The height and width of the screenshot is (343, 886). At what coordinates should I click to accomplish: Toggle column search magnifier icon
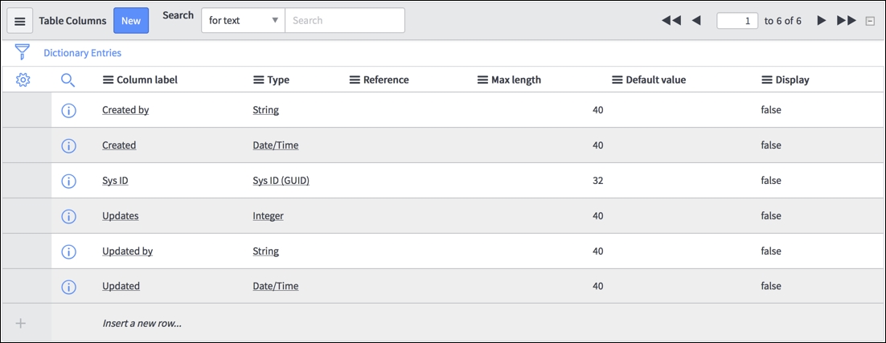point(68,80)
